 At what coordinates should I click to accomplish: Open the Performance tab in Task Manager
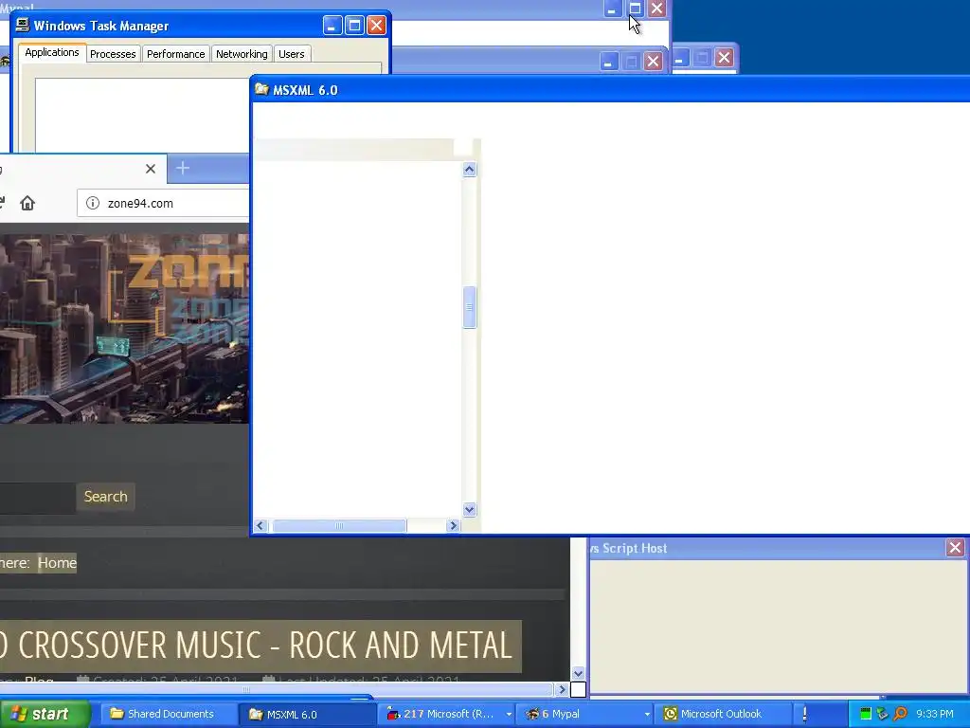coord(175,54)
